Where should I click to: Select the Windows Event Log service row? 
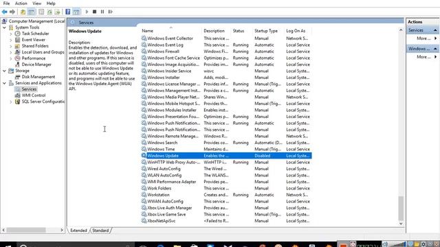pyautogui.click(x=226, y=45)
